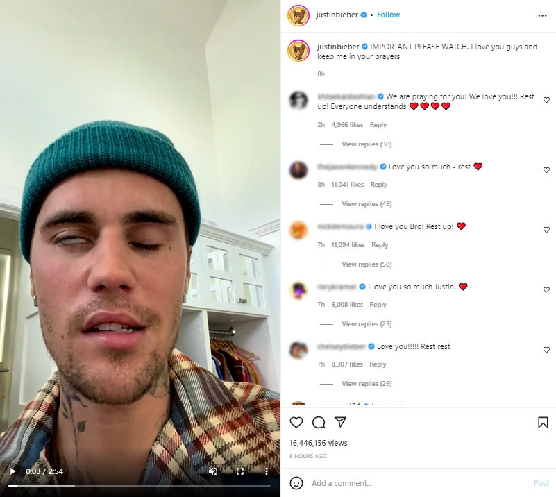Follow the justinbieber account

point(388,15)
